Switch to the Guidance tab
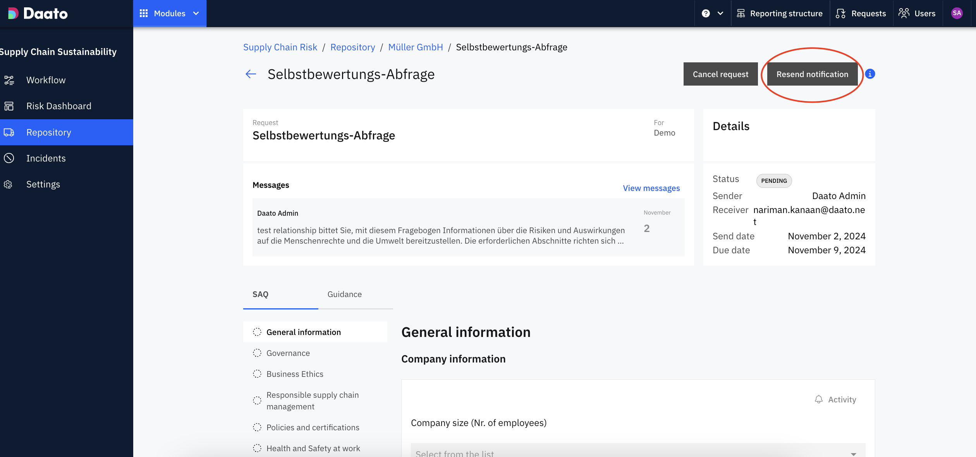The width and height of the screenshot is (976, 457). (x=344, y=294)
